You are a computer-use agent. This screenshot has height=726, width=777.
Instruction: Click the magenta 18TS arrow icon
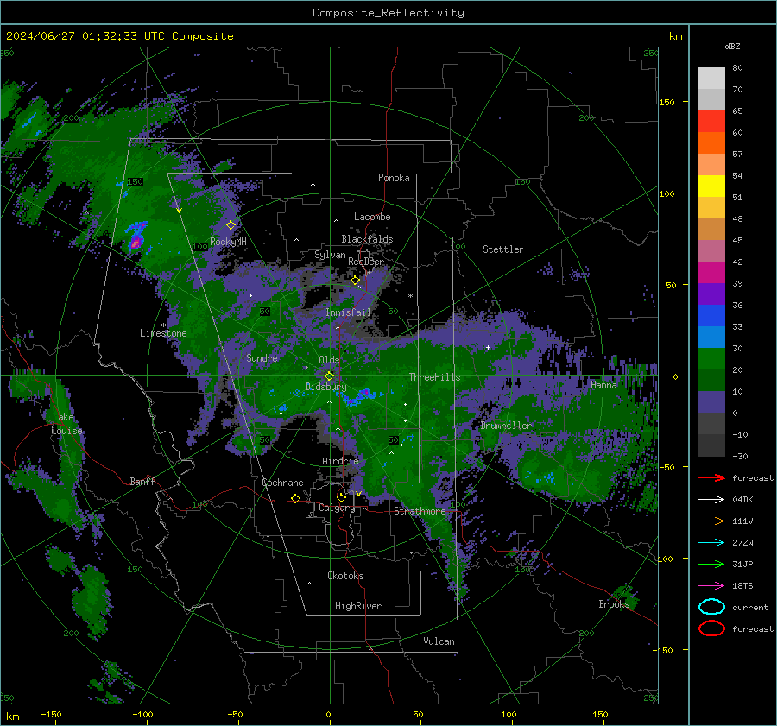711,586
